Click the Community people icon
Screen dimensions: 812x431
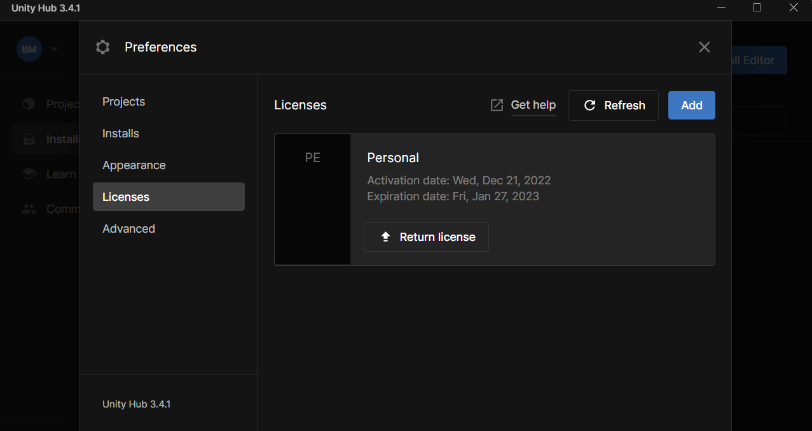pos(29,209)
